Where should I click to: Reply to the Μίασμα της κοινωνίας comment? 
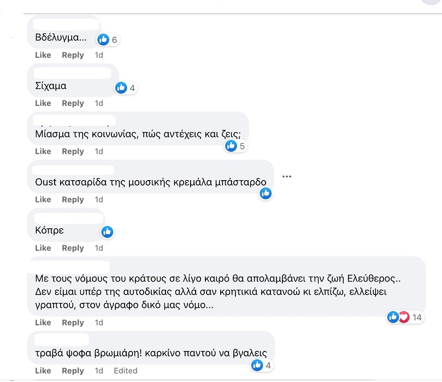click(73, 151)
